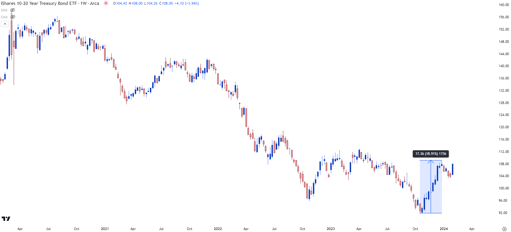Collapse the indicator legend with the chevron
The image size is (511, 232).
pos(5,24)
